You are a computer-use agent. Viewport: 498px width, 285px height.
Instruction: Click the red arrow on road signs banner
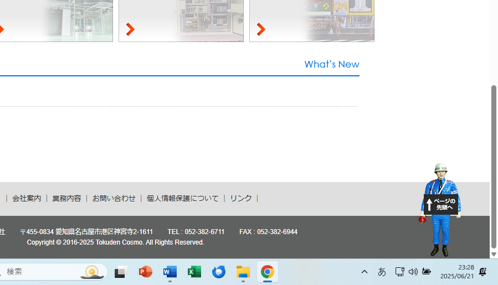click(261, 29)
